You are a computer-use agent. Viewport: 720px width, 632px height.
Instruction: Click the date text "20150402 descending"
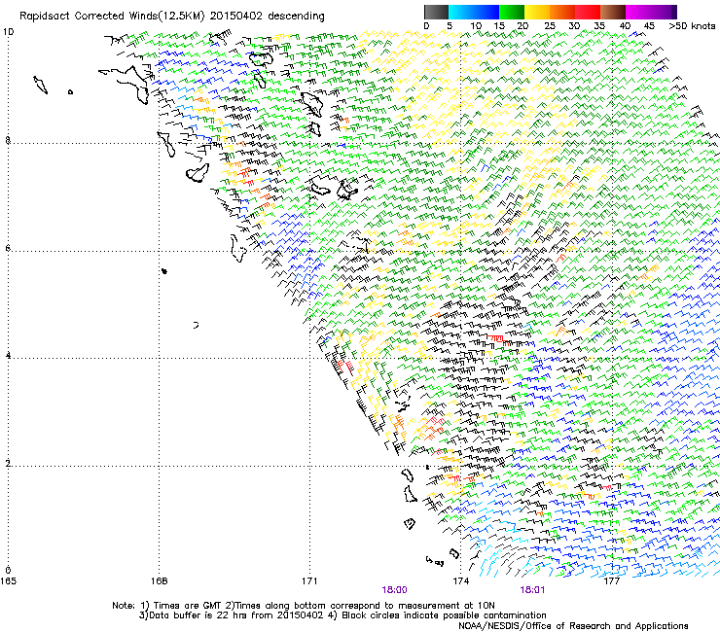[x=268, y=17]
